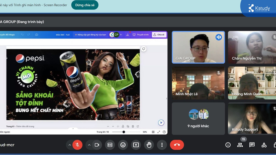Screen dimensions: 276x155
Task: Open the 9 người khác tile
Action: click(x=198, y=119)
